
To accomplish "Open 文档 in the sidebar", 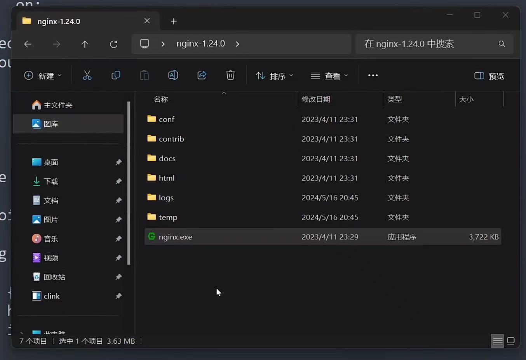I will pyautogui.click(x=68, y=200).
